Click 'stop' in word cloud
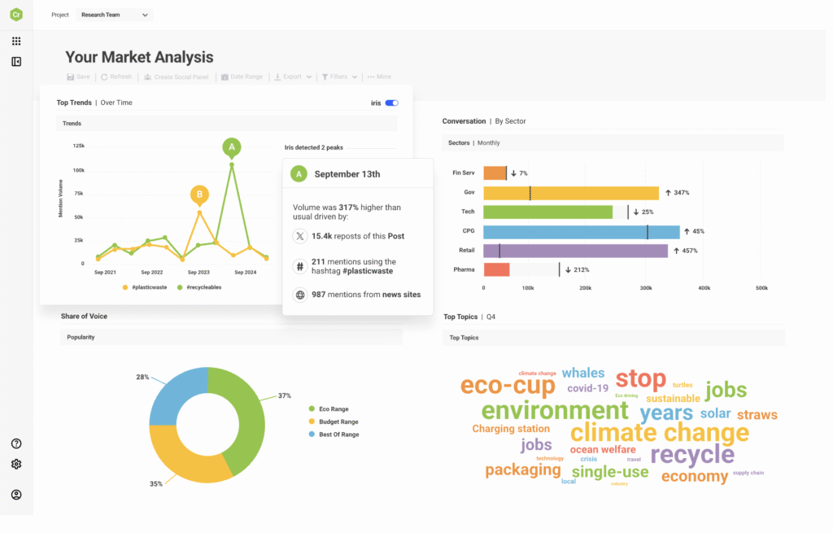 (641, 378)
